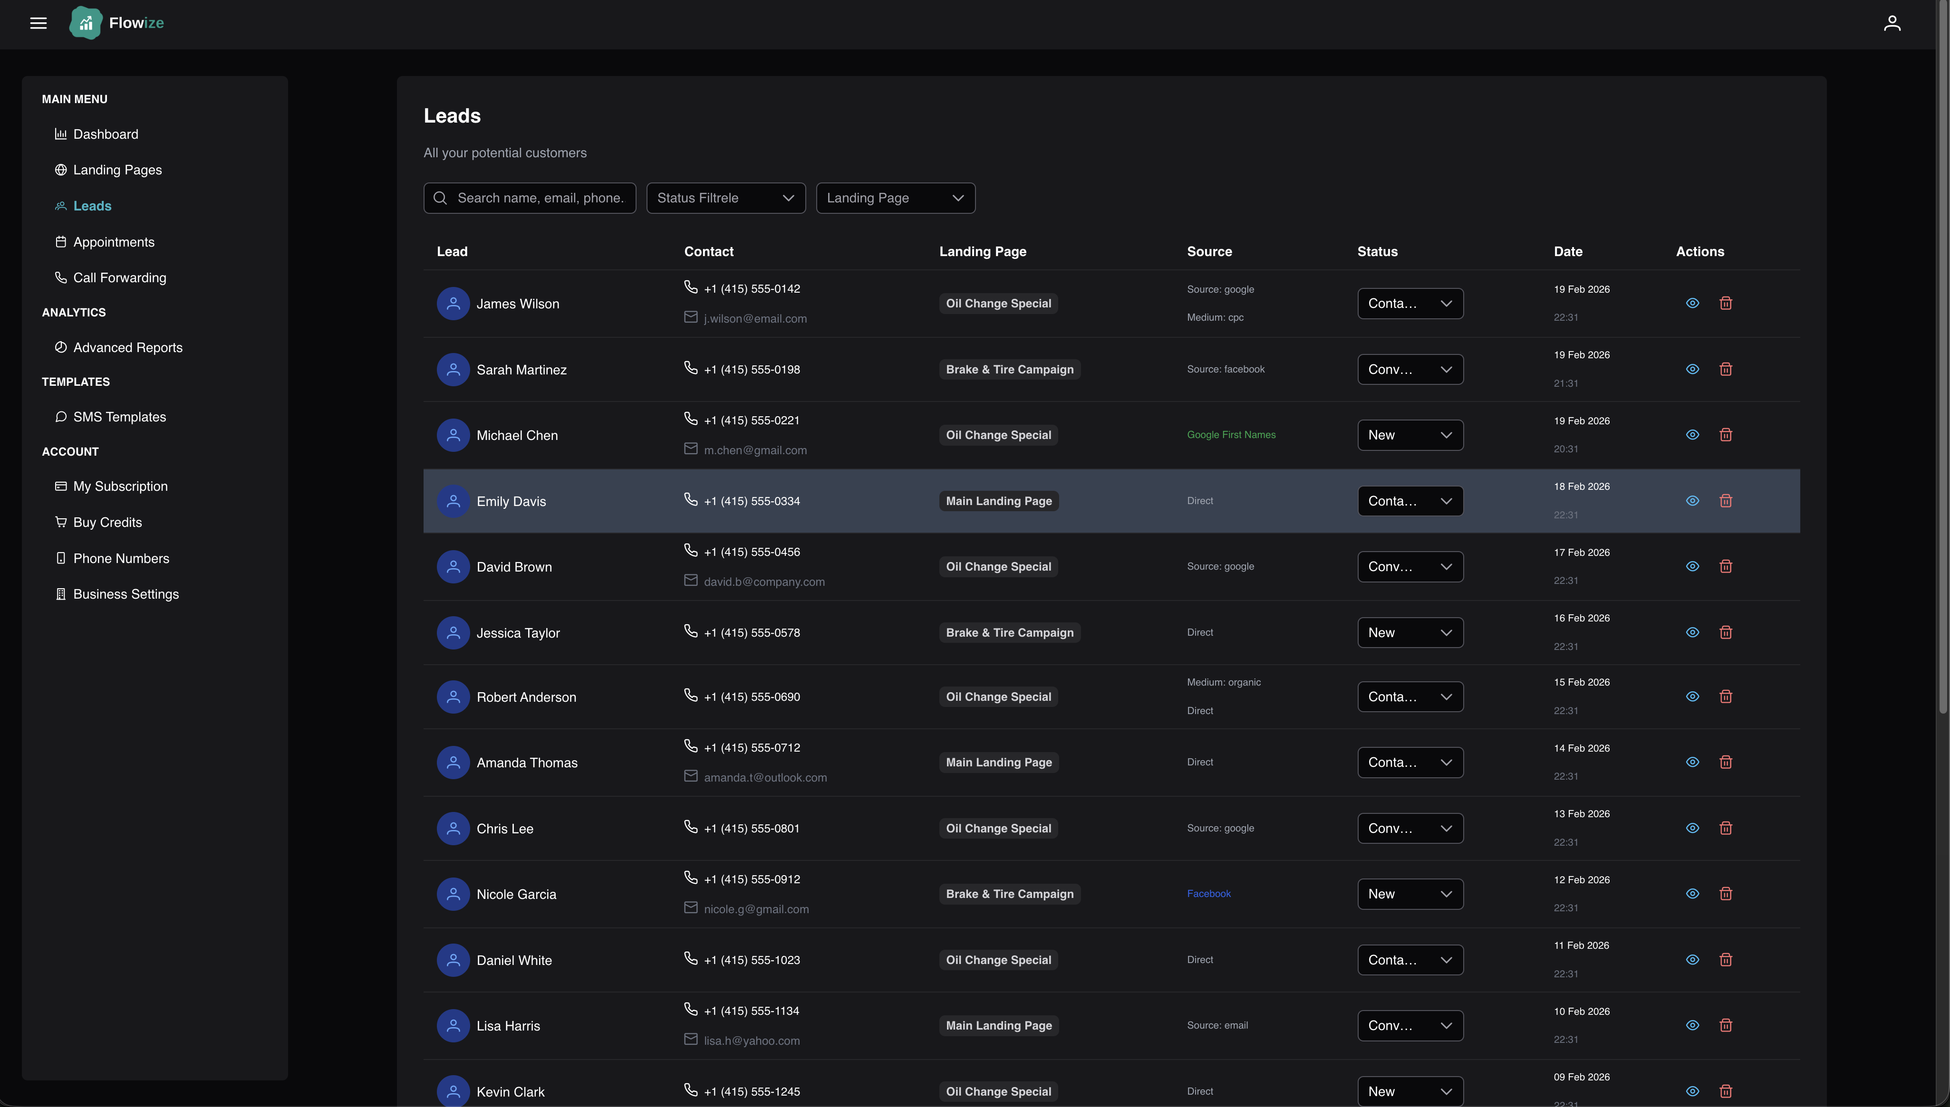Delete James Wilson's lead with trash icon

pos(1726,303)
